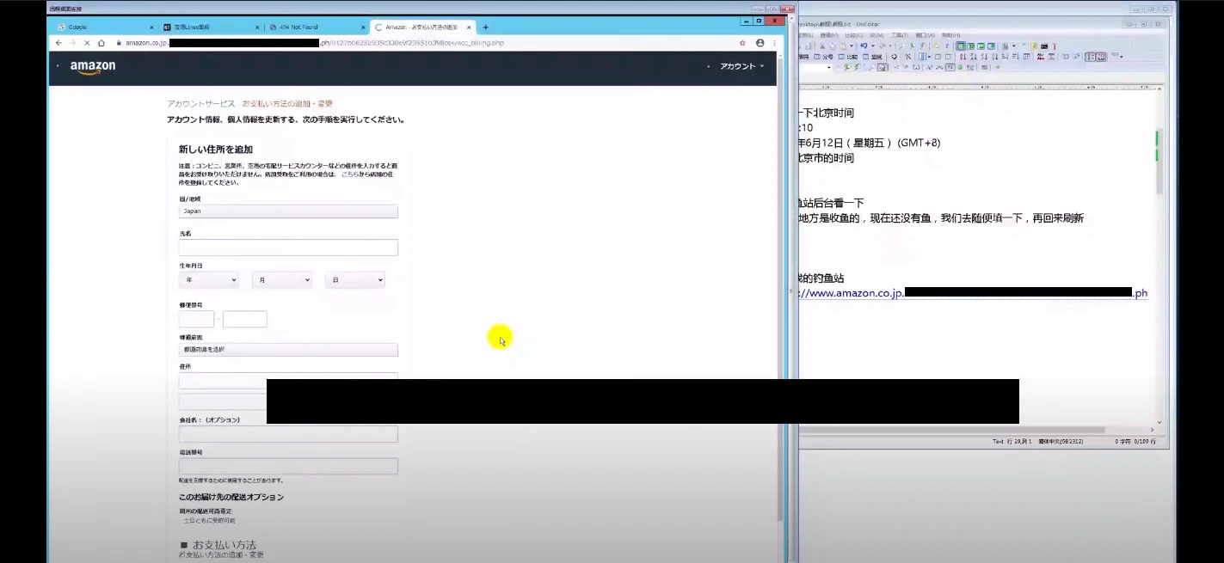The height and width of the screenshot is (563, 1224).
Task: Open the 窗口(W) menu in EmEditor
Action: [925, 35]
